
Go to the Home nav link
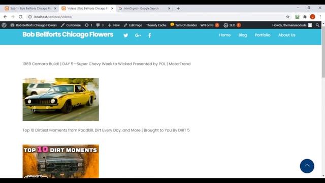point(224,35)
